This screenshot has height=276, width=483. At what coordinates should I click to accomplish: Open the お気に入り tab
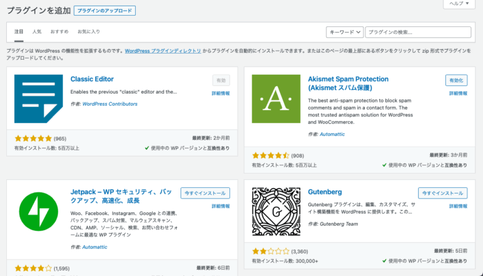(x=88, y=31)
